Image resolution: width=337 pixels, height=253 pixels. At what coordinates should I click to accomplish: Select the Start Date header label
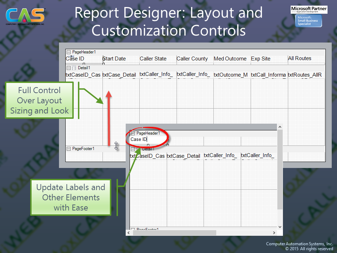[114, 59]
